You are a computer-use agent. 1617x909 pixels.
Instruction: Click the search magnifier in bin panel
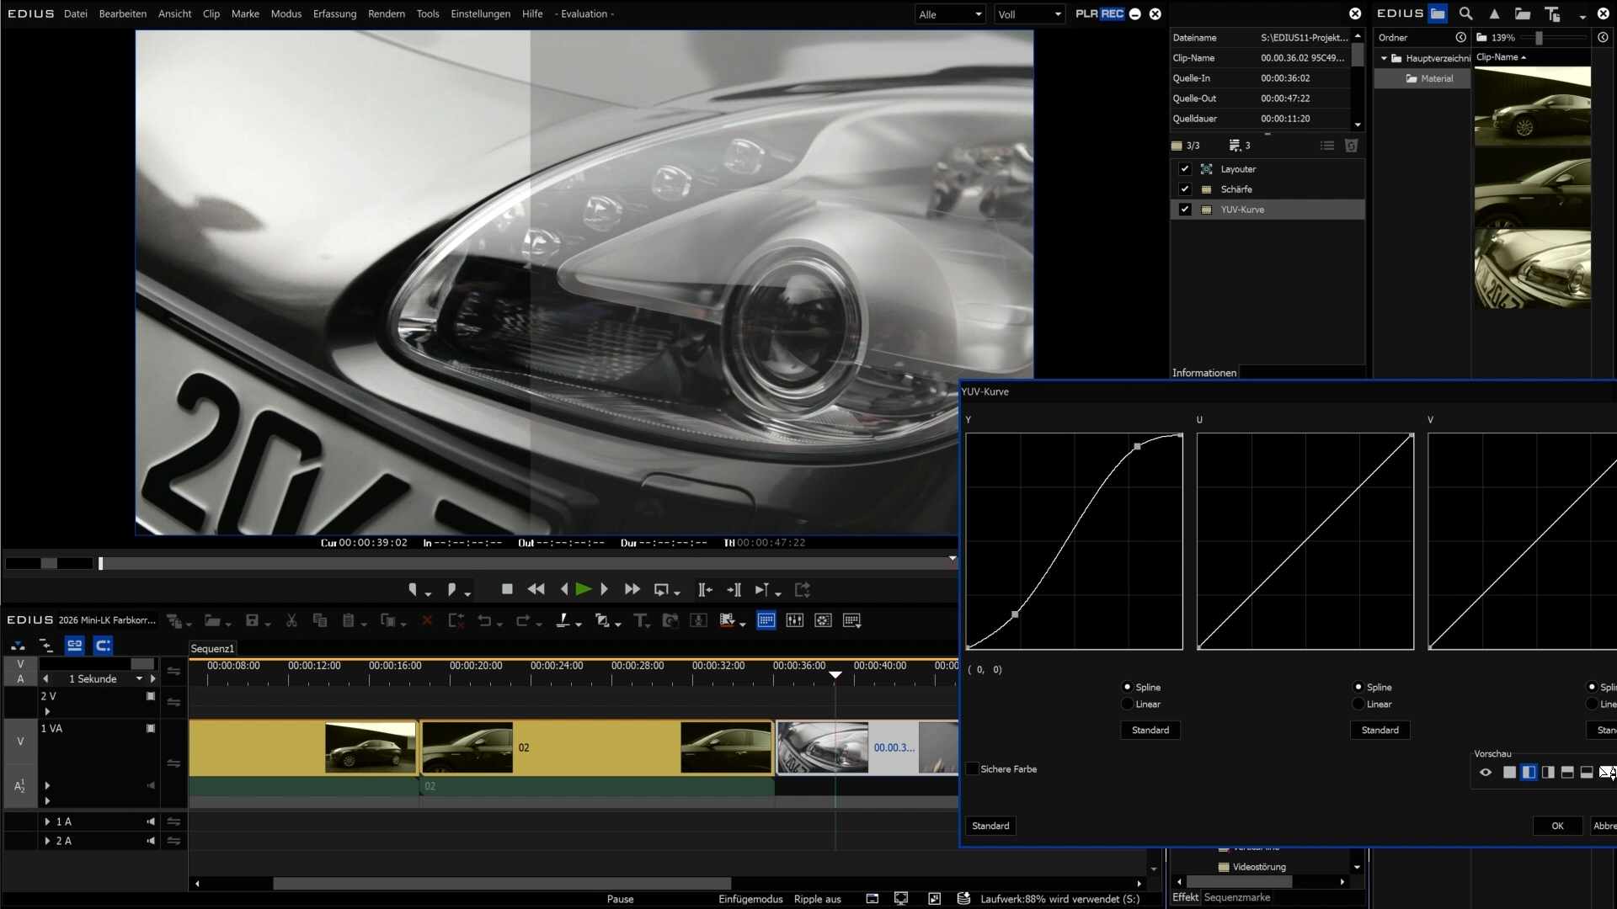point(1466,13)
